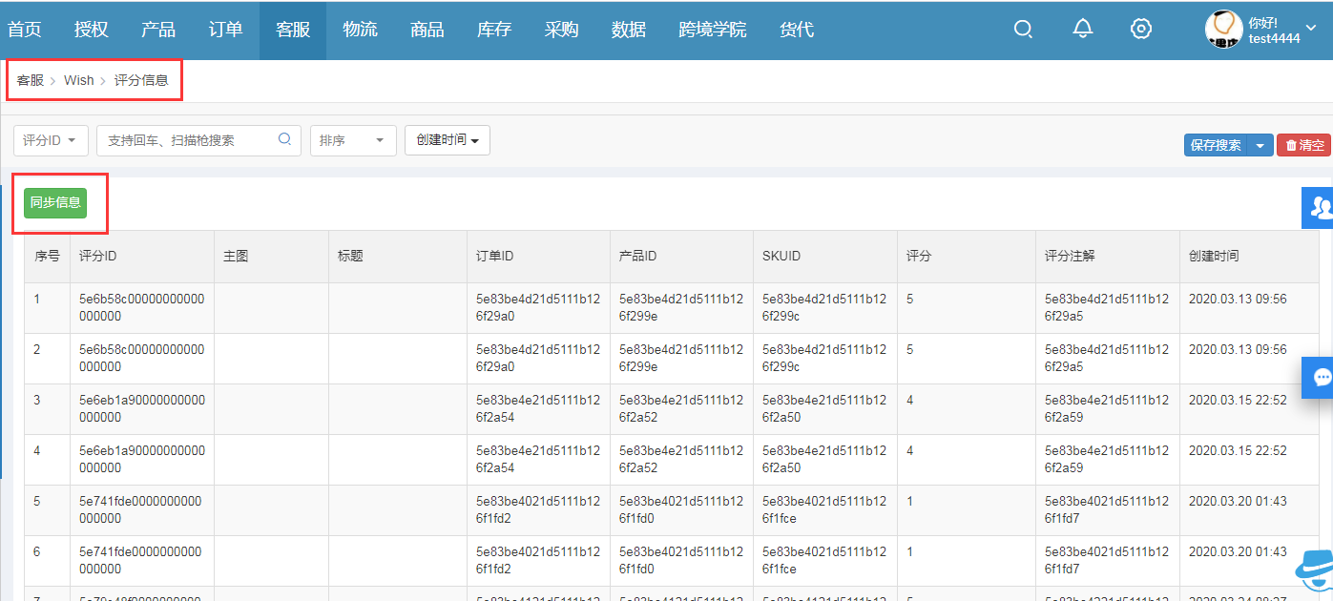This screenshot has height=601, width=1333.
Task: Click the user avatar picture
Action: pyautogui.click(x=1223, y=30)
